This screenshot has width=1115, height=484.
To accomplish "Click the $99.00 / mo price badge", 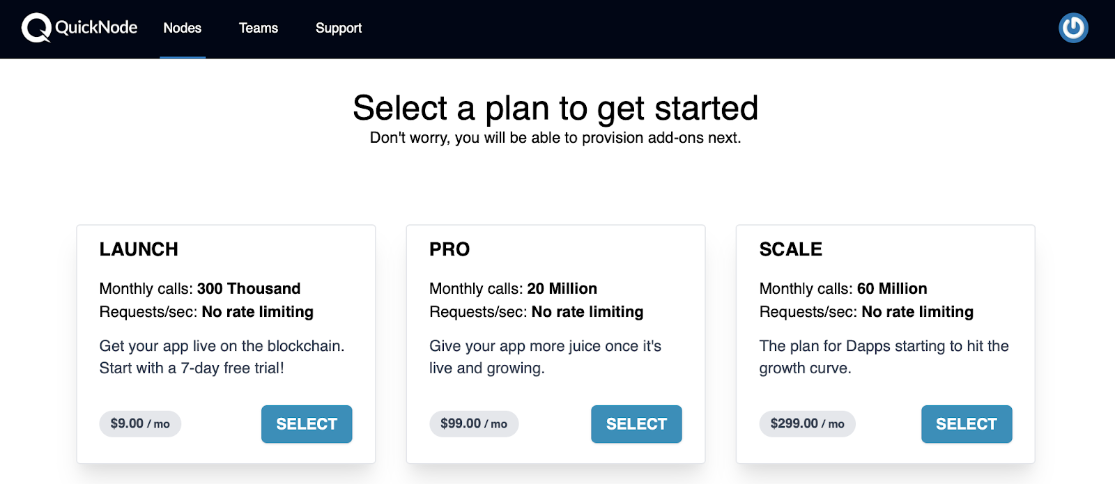I will [474, 423].
